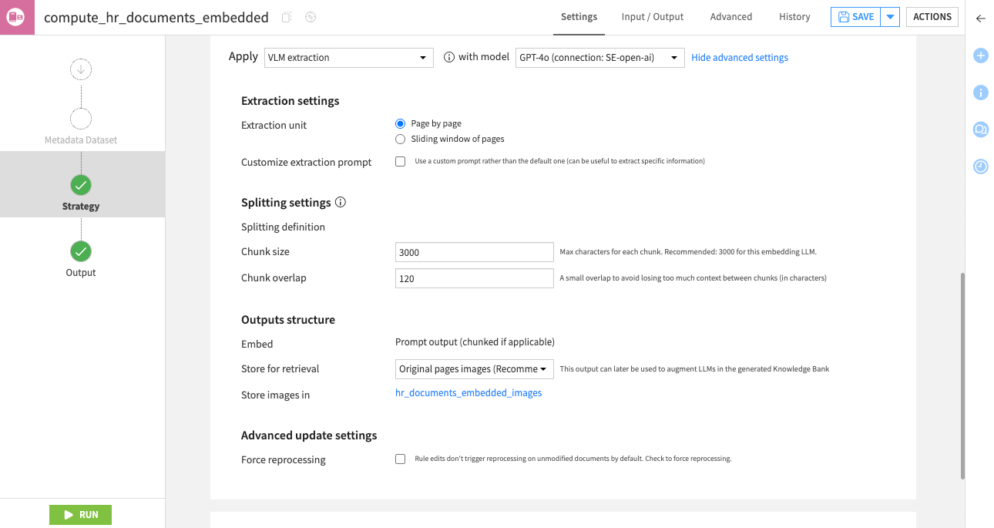Open the VLM extraction dropdown

coord(348,58)
